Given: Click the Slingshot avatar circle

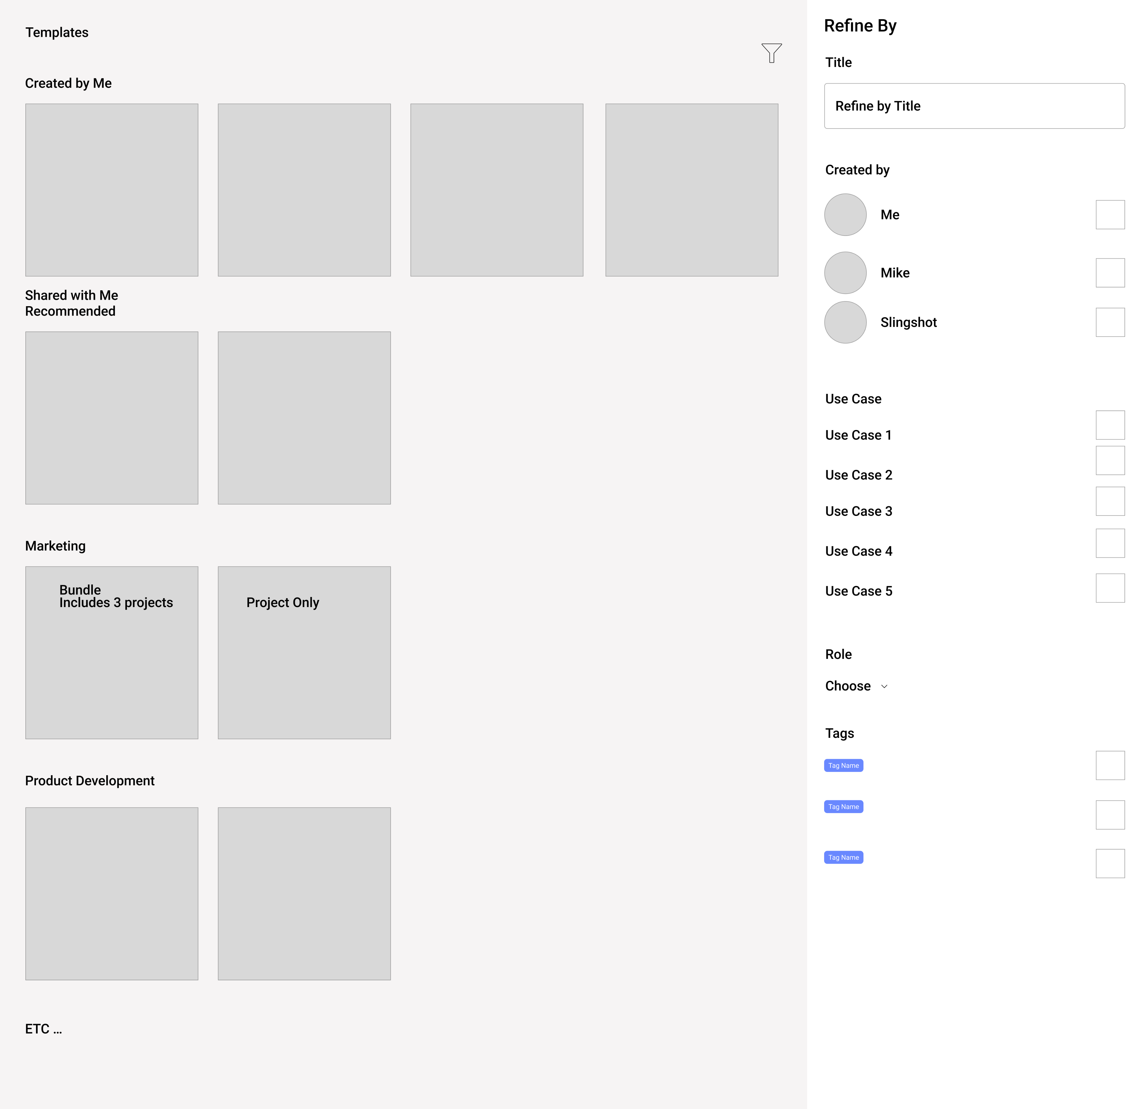Looking at the screenshot, I should [x=845, y=322].
